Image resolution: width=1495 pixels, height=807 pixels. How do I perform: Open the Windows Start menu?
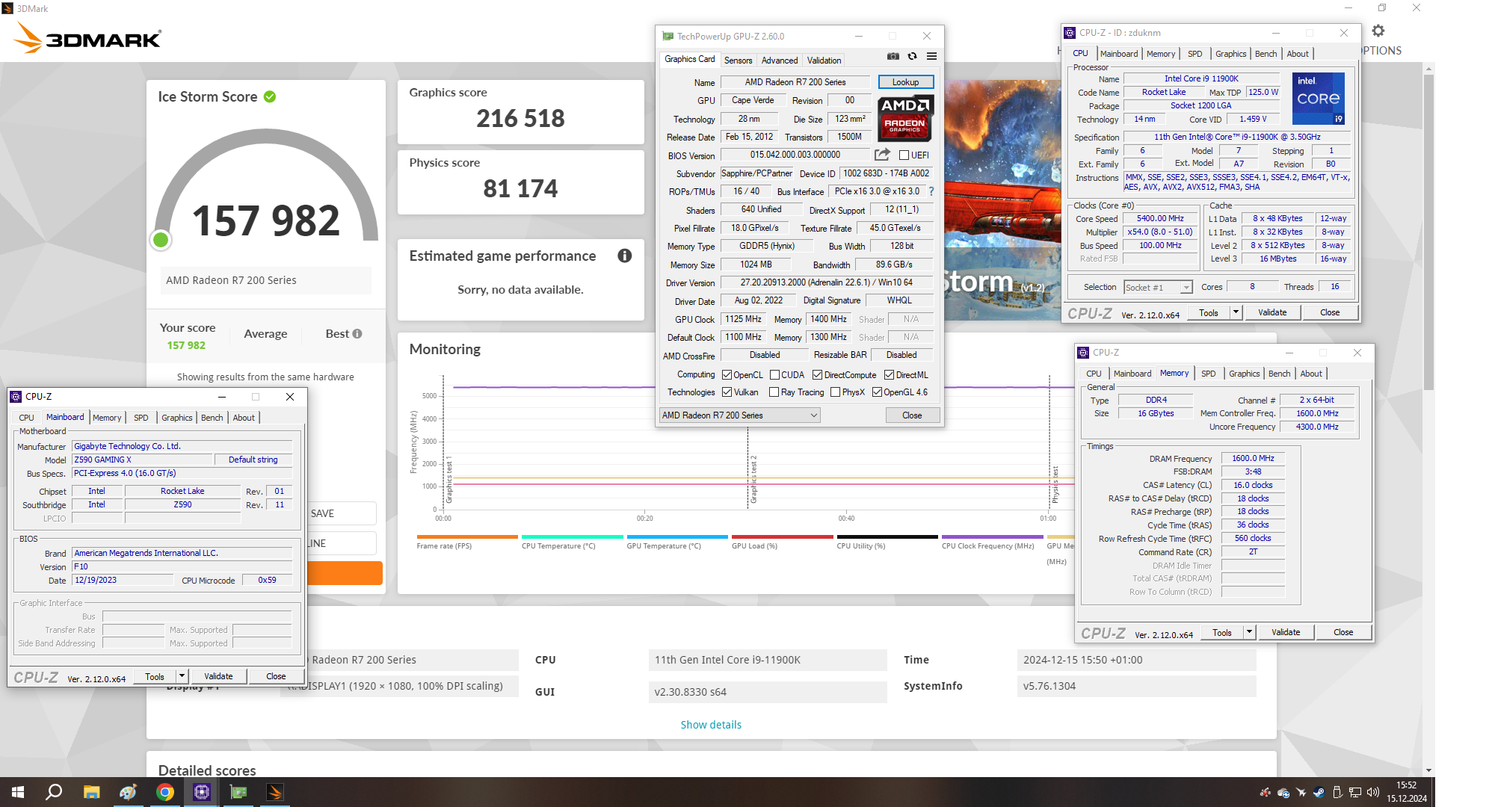coord(18,792)
